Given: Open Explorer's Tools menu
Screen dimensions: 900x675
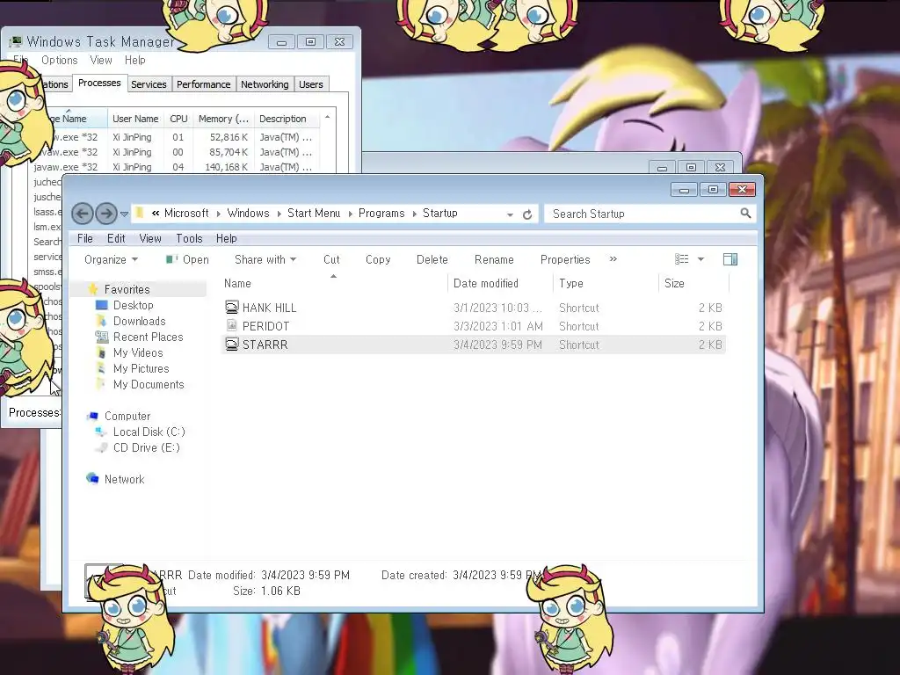Looking at the screenshot, I should pyautogui.click(x=189, y=238).
